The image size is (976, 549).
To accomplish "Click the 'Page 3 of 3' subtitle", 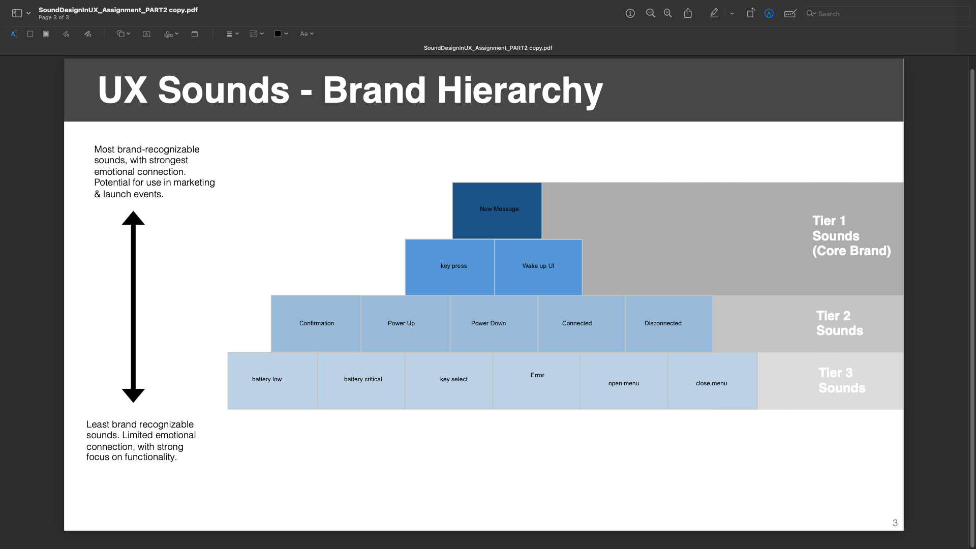I will 54,18.
